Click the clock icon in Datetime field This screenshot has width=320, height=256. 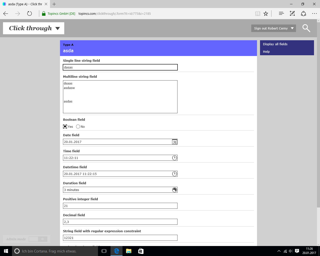pyautogui.click(x=174, y=174)
